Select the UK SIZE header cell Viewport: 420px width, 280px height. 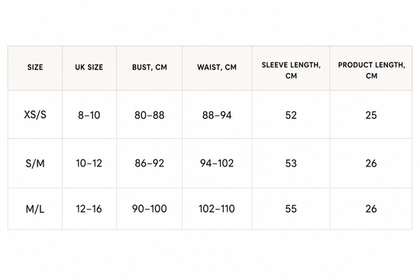coord(89,68)
